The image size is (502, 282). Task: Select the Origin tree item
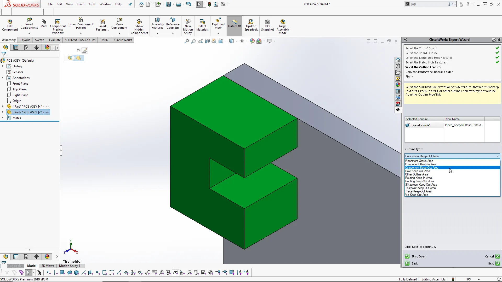click(x=17, y=101)
